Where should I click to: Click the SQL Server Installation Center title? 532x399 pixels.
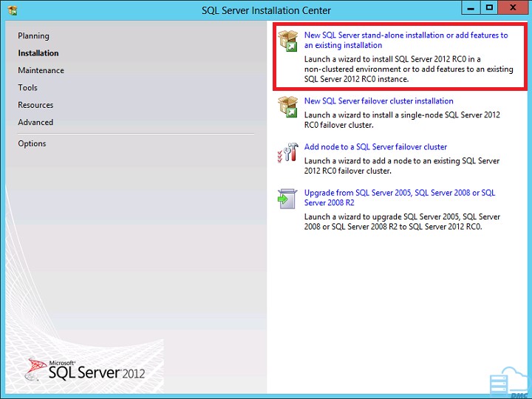pos(266,10)
